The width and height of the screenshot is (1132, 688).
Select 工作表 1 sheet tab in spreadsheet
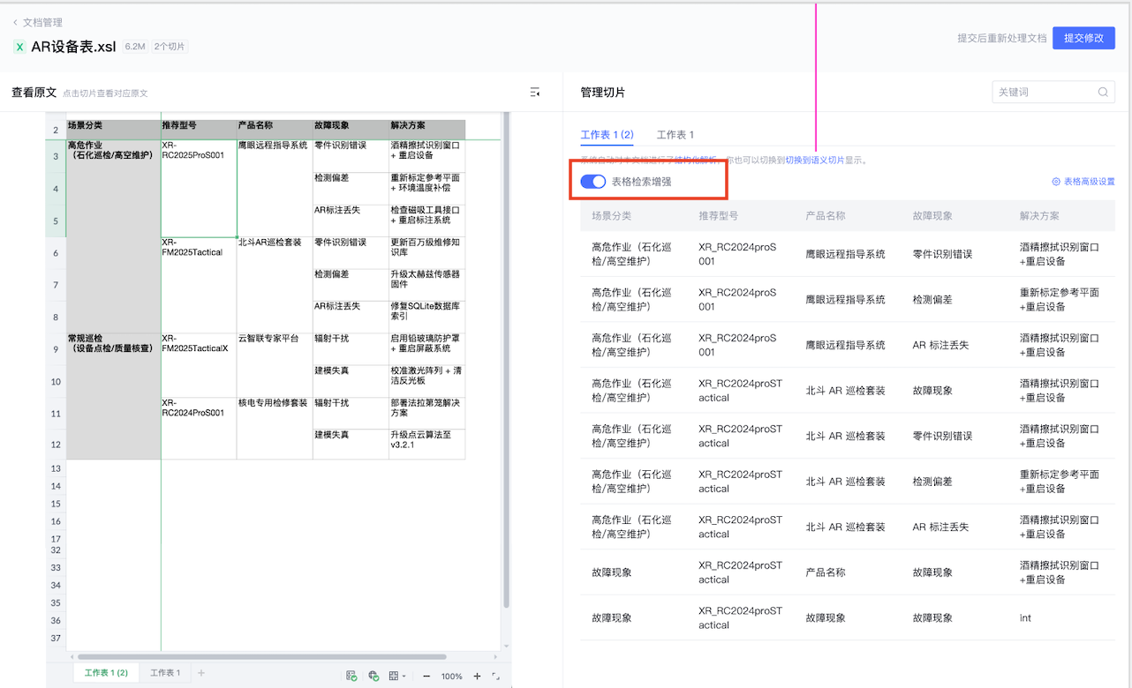(165, 673)
